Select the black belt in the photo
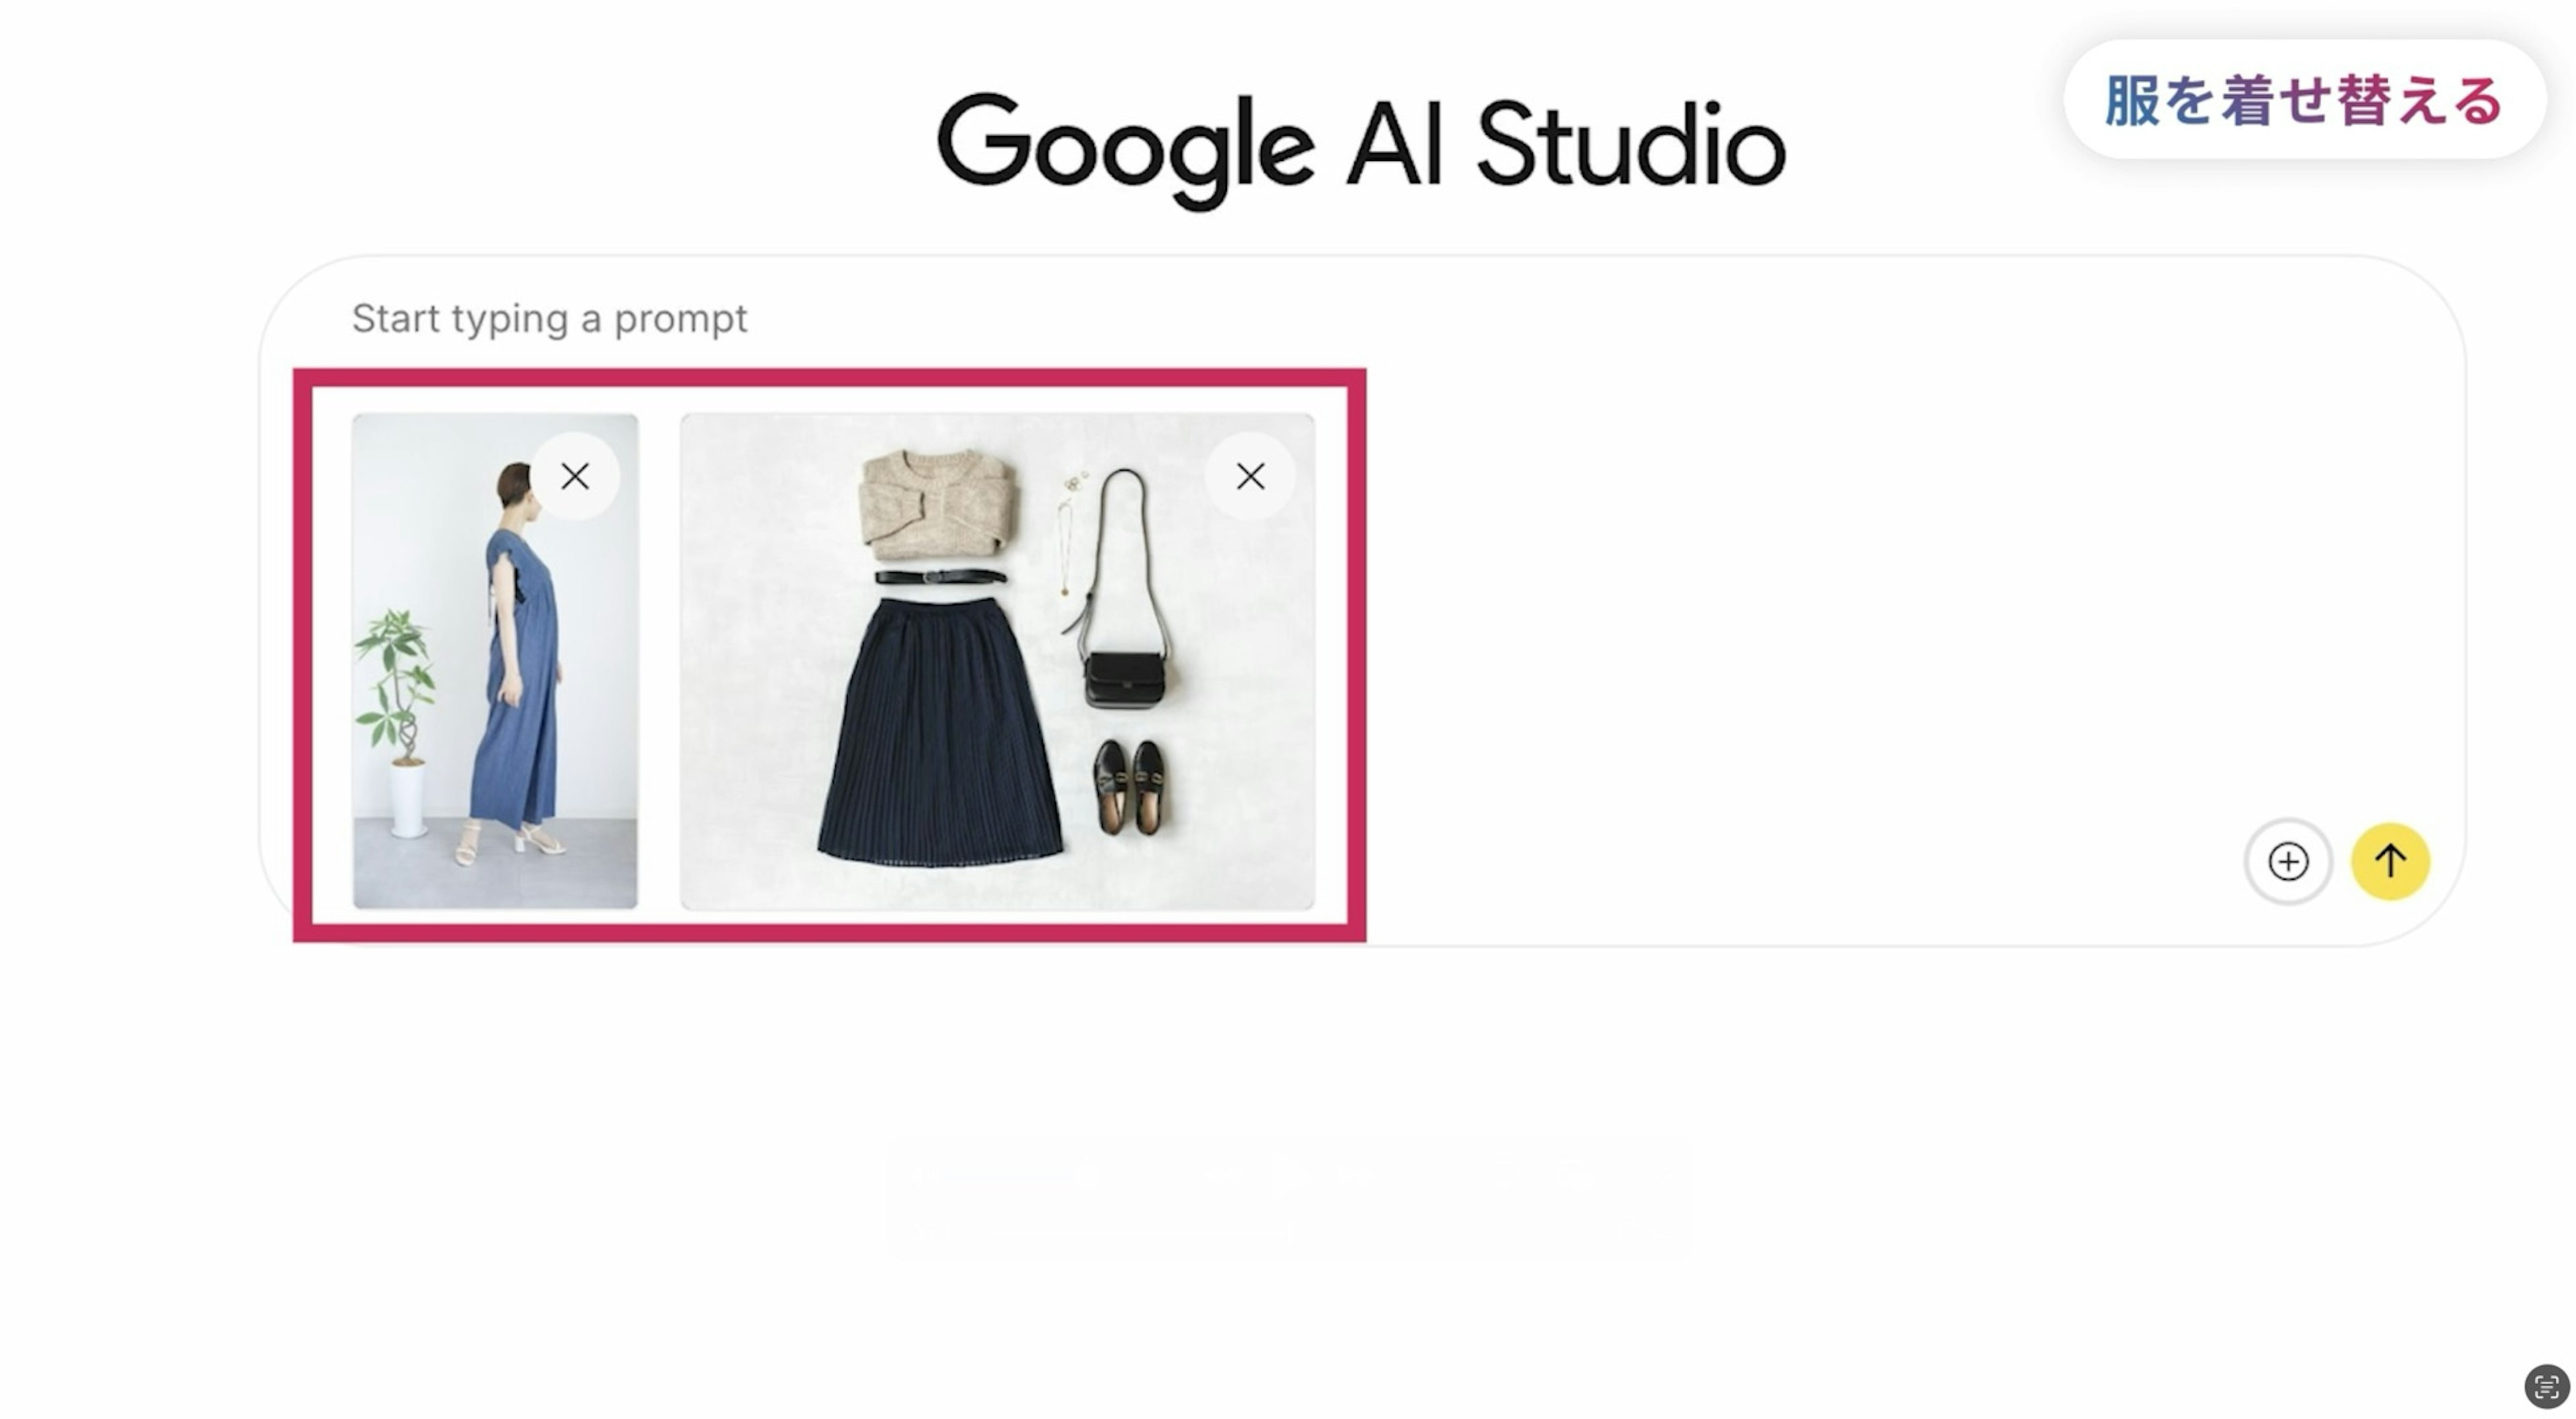 tap(939, 576)
